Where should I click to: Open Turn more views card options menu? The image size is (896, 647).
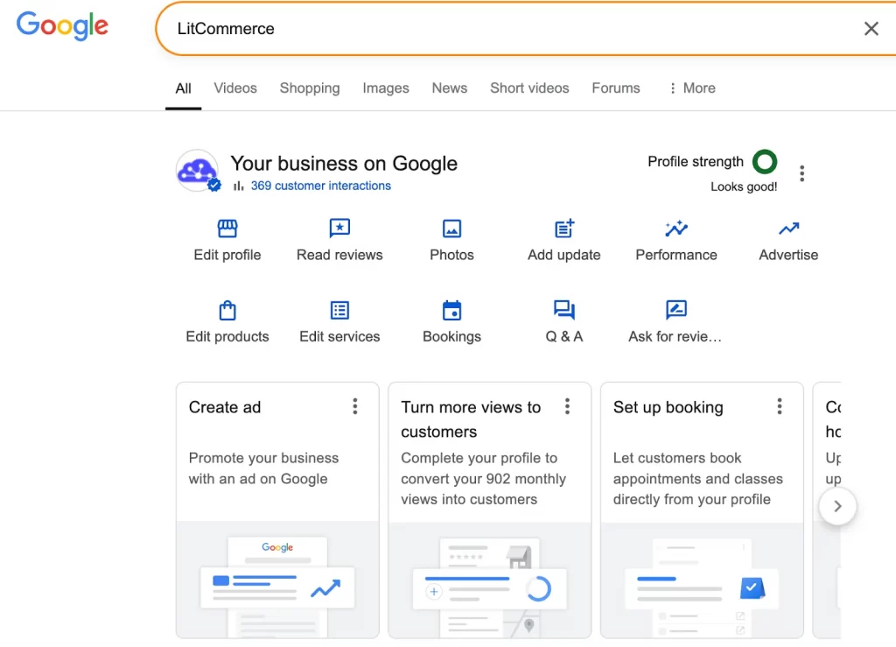tap(567, 406)
